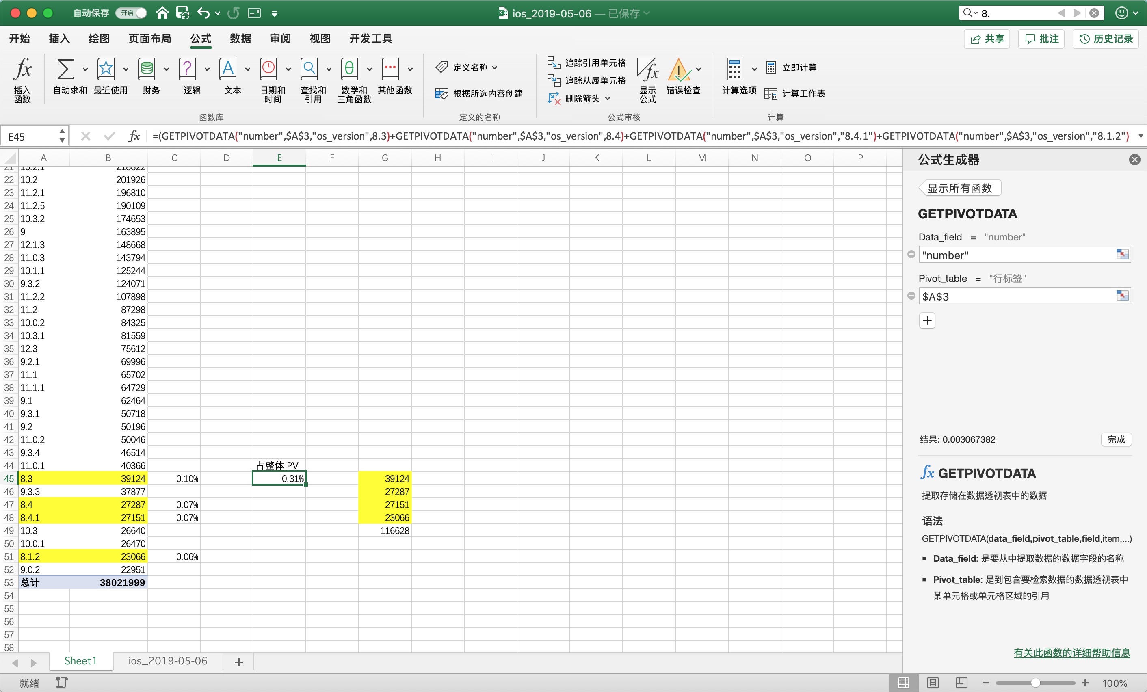Click the Redo icon in title bar
The height and width of the screenshot is (692, 1147).
233,13
